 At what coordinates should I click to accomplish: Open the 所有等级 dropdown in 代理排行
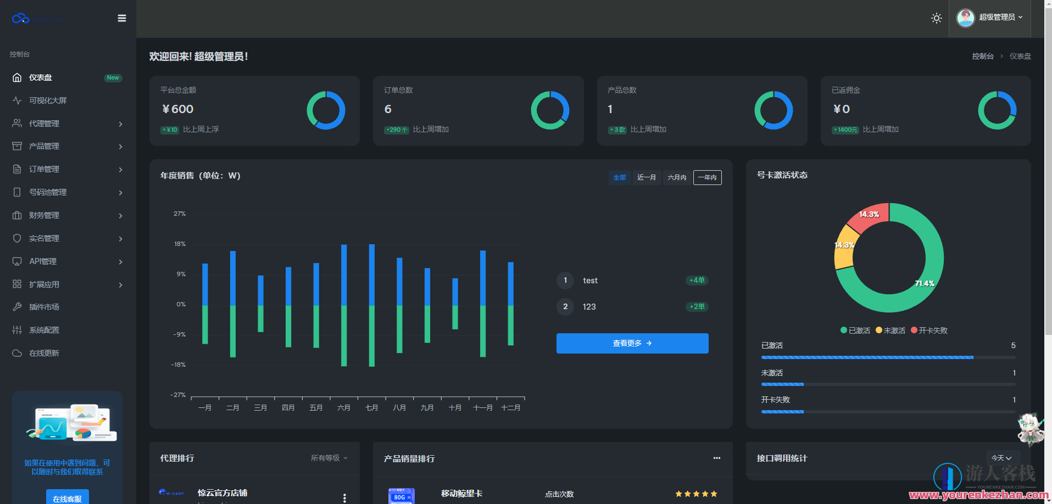[x=329, y=458]
